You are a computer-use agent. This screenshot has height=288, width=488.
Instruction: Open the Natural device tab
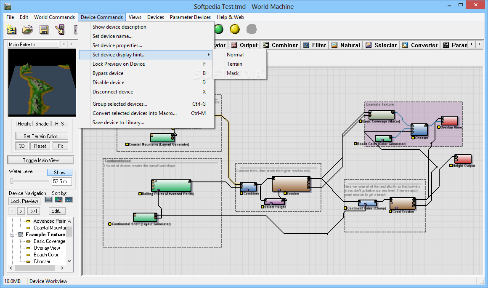(346, 45)
